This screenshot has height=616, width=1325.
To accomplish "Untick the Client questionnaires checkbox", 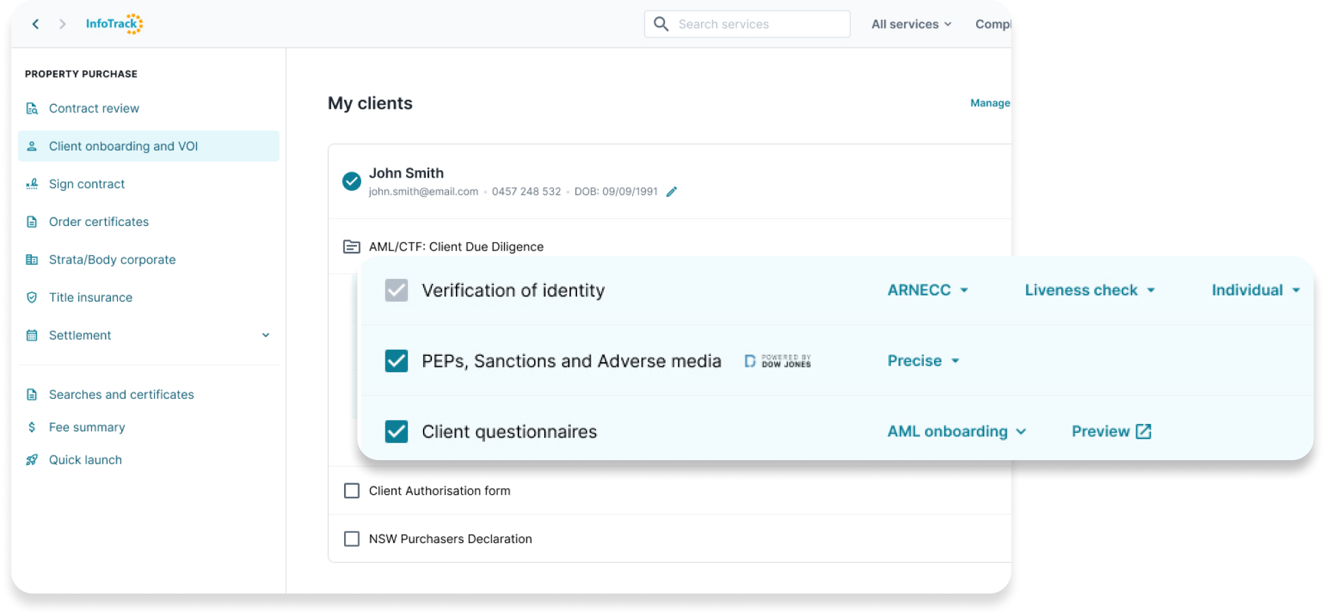I will coord(396,432).
